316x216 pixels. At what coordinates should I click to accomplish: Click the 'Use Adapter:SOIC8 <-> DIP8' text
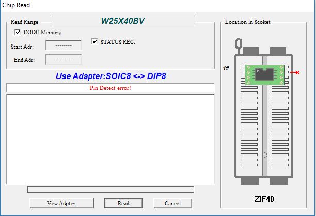(x=111, y=76)
